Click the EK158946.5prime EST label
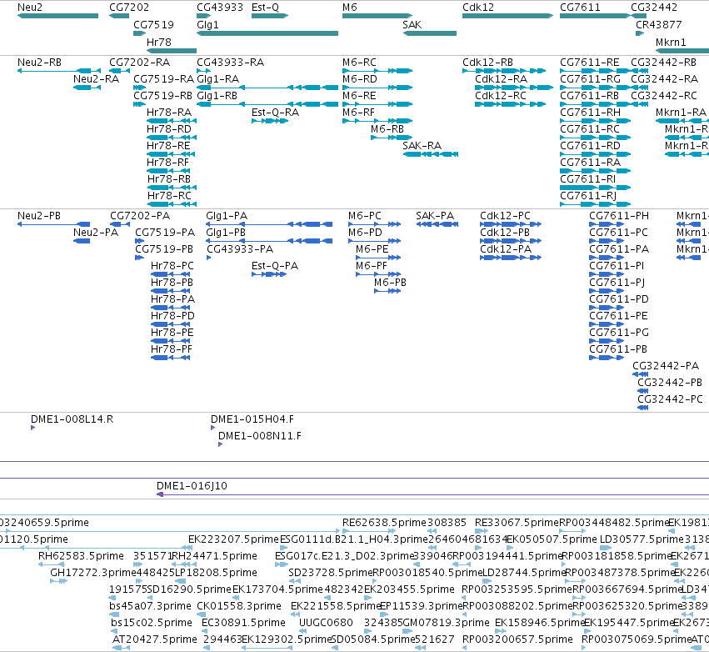The height and width of the screenshot is (652, 709). pyautogui.click(x=539, y=623)
